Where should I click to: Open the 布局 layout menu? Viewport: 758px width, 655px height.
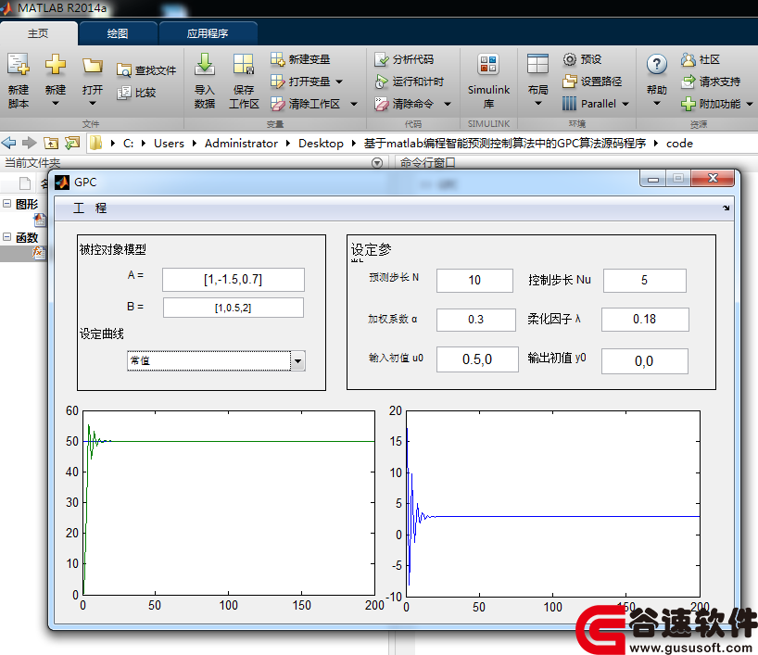537,81
